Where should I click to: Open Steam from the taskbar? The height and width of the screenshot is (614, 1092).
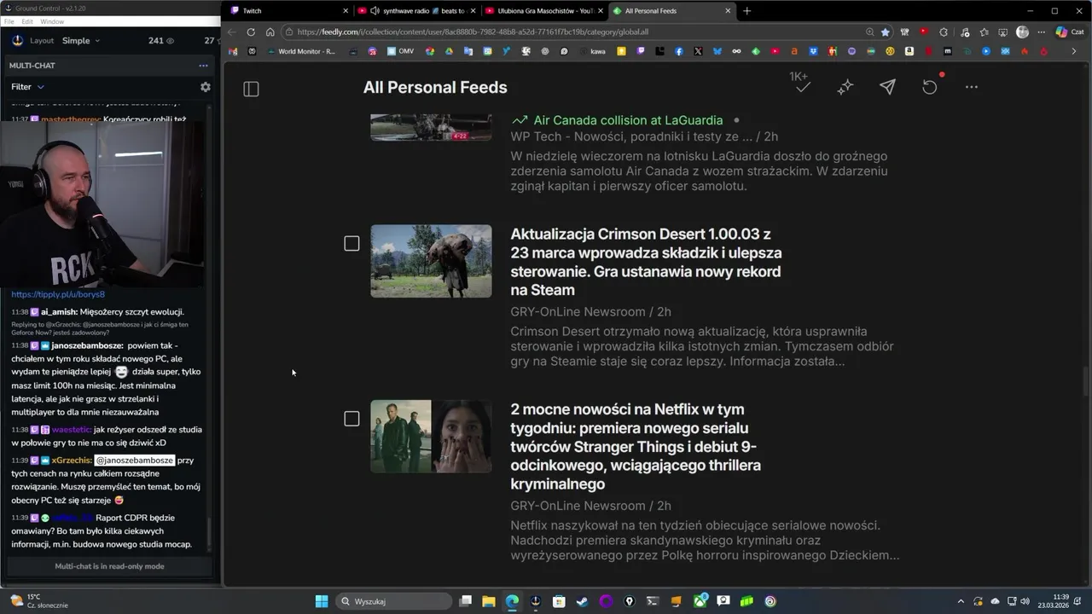pos(582,601)
